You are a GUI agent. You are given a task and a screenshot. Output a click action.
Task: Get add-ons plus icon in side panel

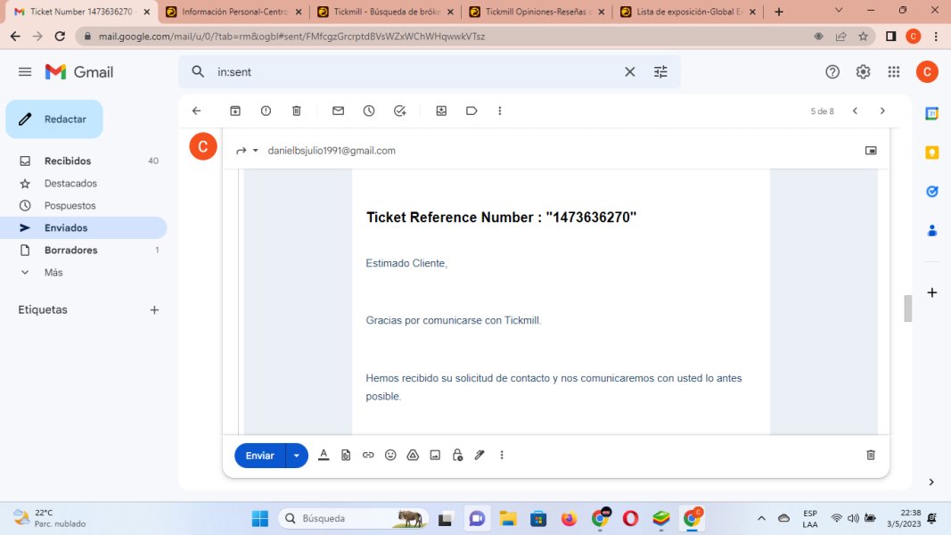click(x=932, y=292)
